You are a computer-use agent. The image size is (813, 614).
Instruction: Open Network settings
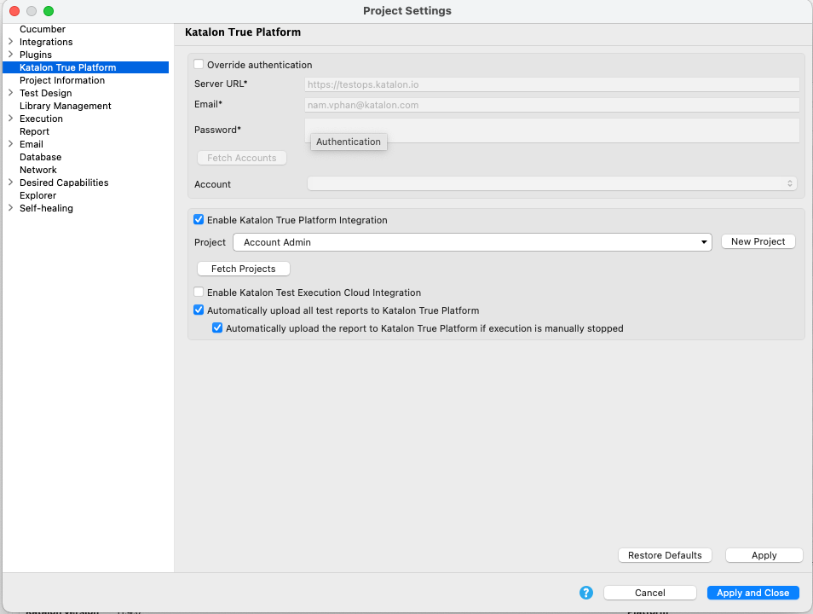point(37,170)
